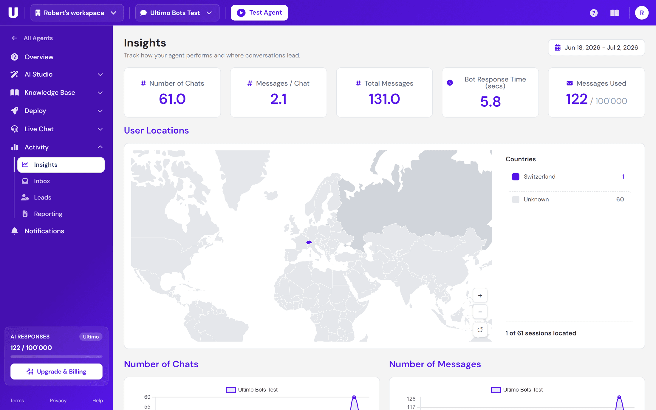Open the documentation book icon
This screenshot has height=410, width=656.
coord(615,13)
